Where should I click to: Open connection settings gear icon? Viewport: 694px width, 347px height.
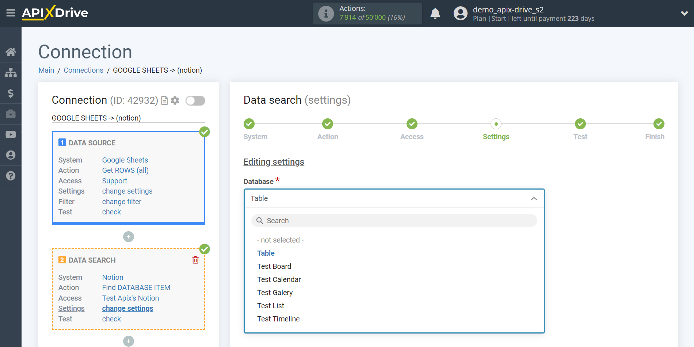coord(175,100)
